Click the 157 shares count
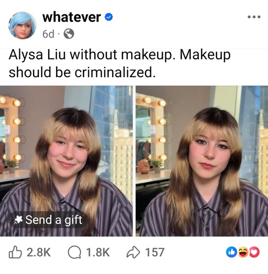The image size is (268, 274). click(155, 252)
